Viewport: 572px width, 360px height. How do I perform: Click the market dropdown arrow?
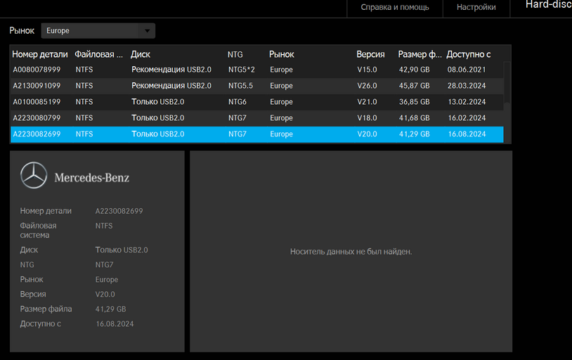tap(148, 31)
